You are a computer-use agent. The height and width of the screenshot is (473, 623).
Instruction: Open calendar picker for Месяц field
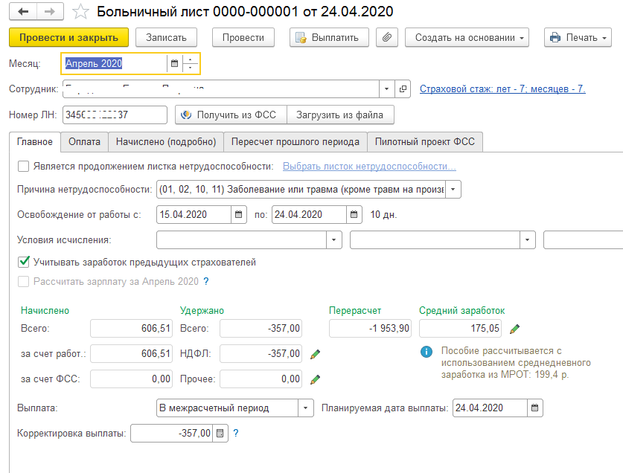174,64
